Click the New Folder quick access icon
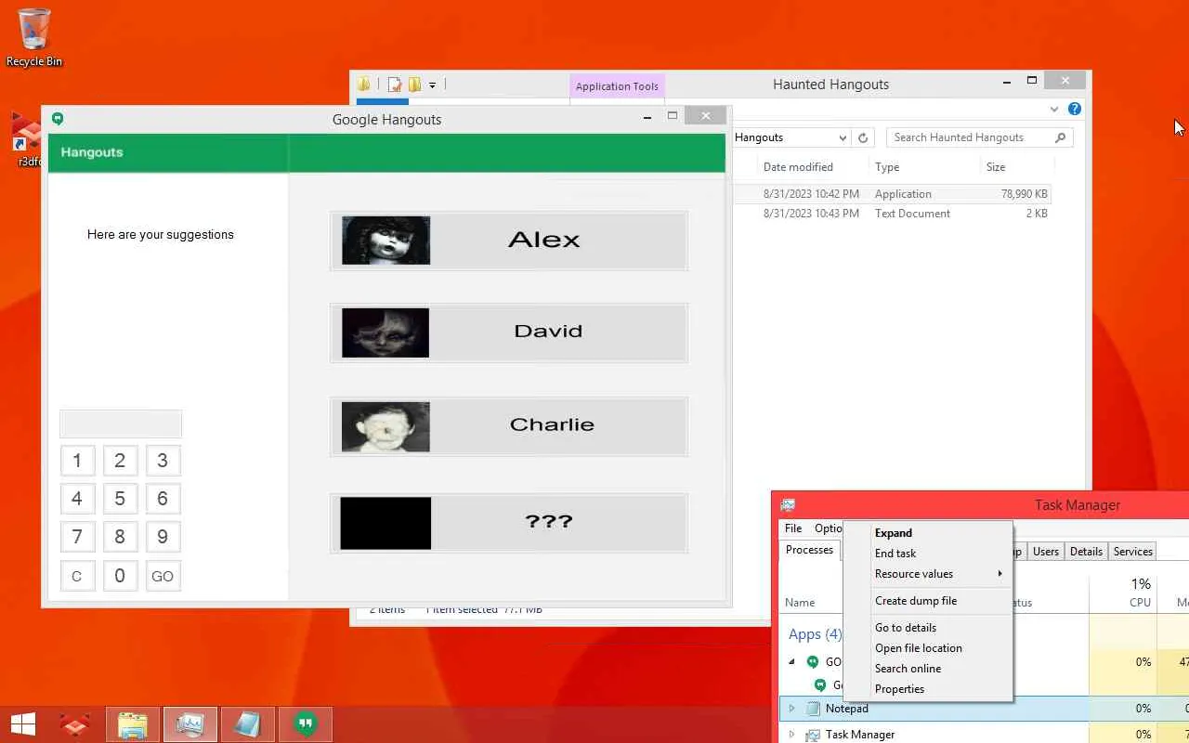The width and height of the screenshot is (1189, 743). click(414, 85)
